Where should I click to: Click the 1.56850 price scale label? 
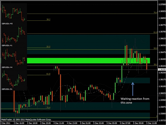click(x=162, y=18)
